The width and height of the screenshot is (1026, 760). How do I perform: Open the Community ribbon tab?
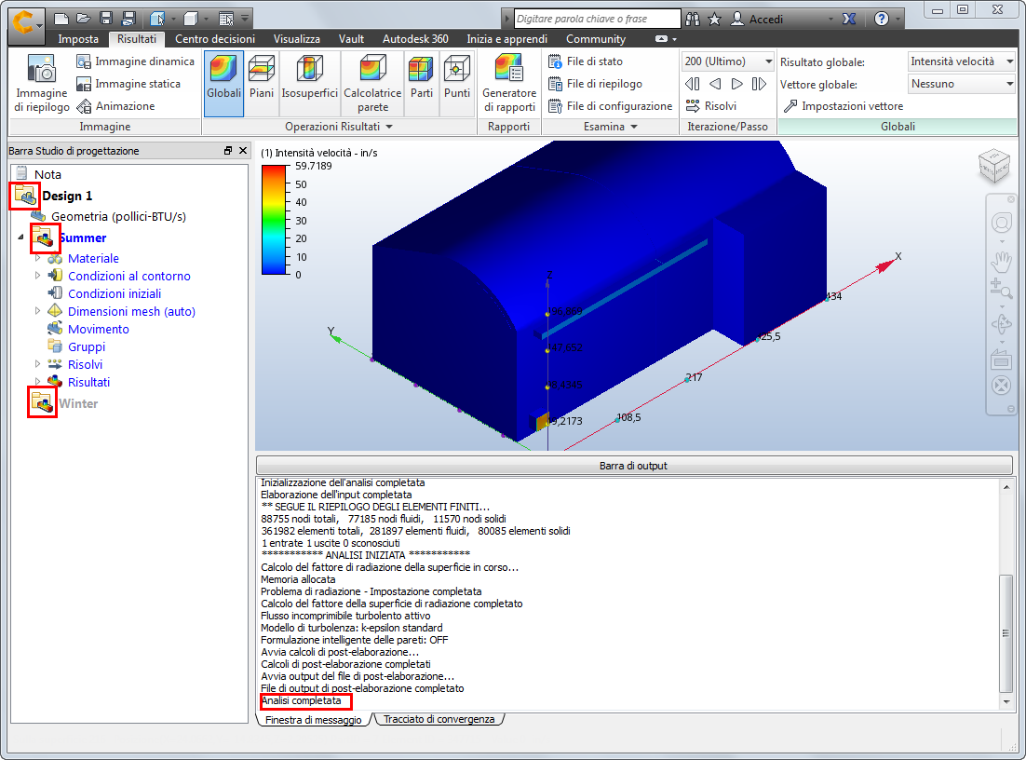pos(596,38)
